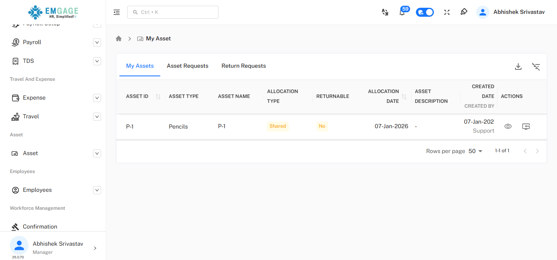
Task: Click the Ctrl+K search field
Action: 172,12
